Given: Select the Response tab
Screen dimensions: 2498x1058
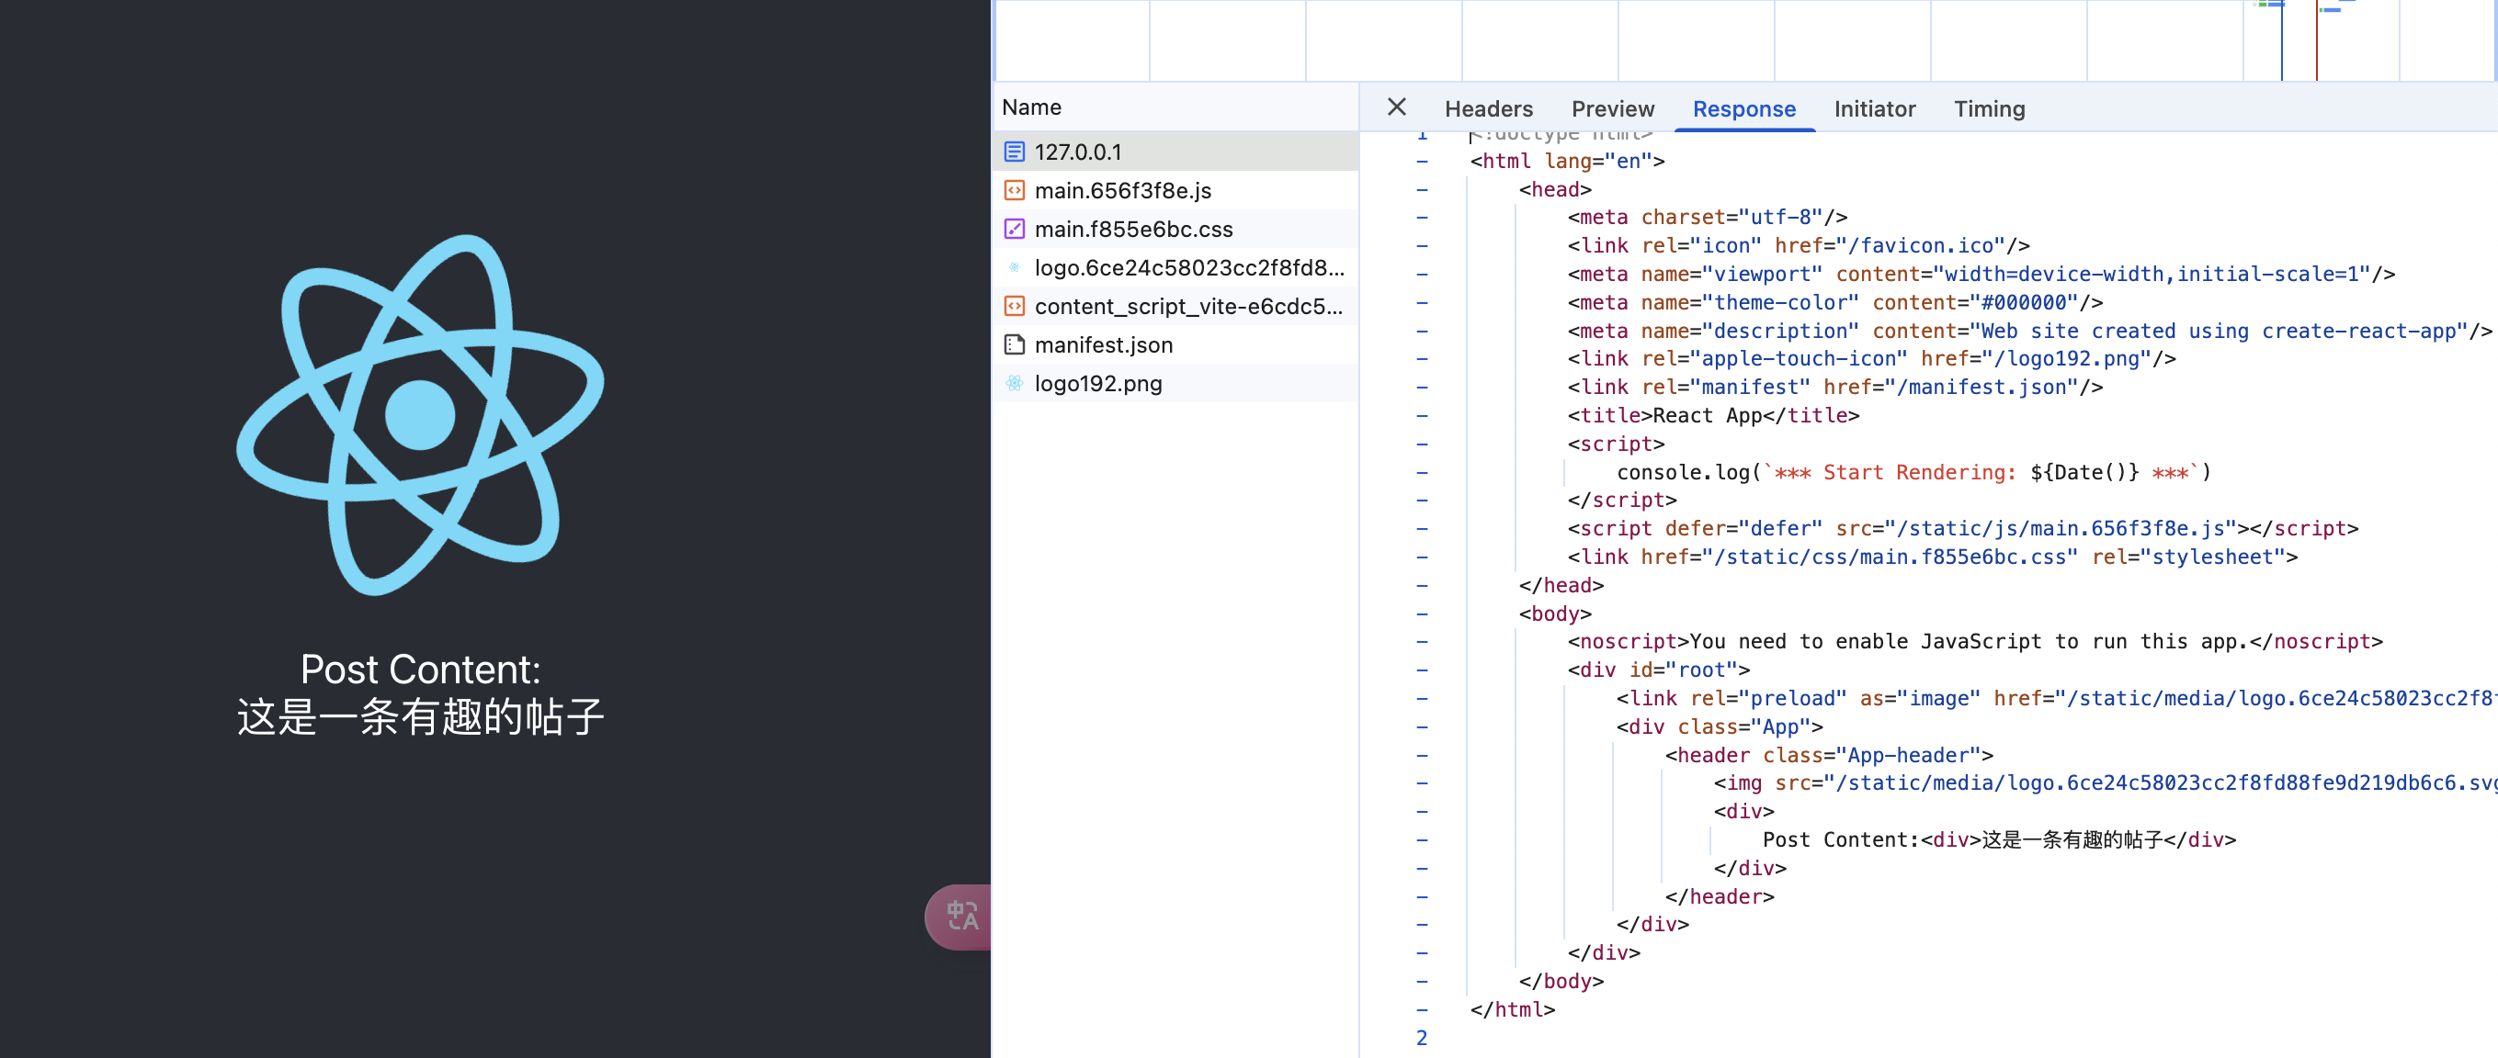Looking at the screenshot, I should [x=1743, y=109].
